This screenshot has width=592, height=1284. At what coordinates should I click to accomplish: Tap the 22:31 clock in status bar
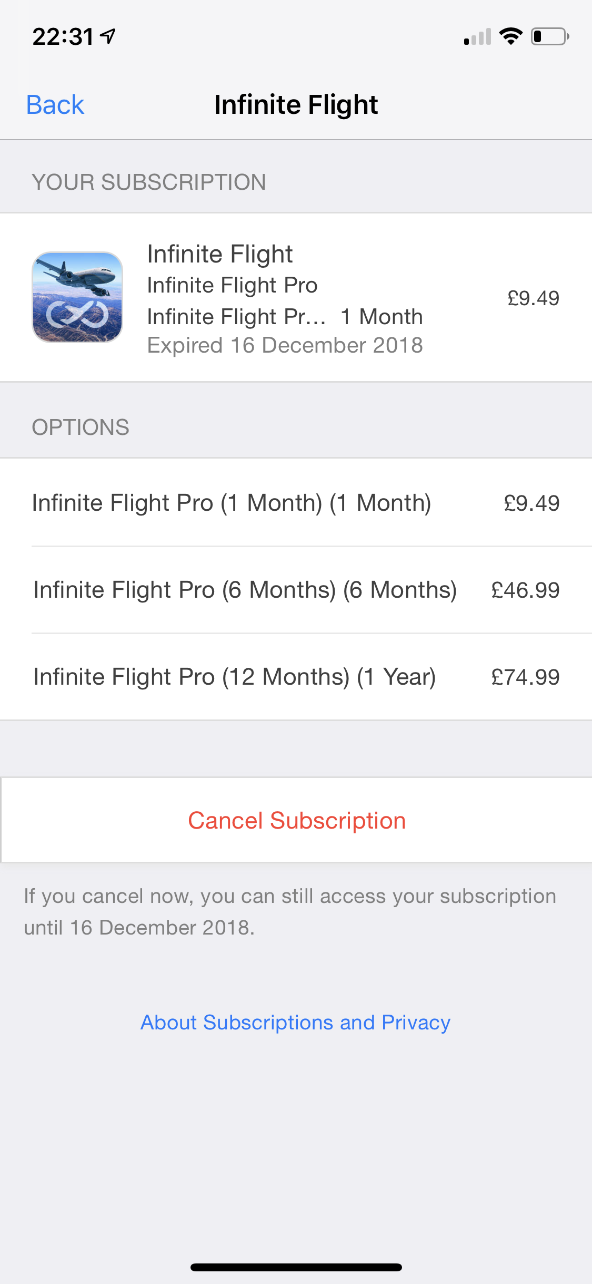click(63, 37)
